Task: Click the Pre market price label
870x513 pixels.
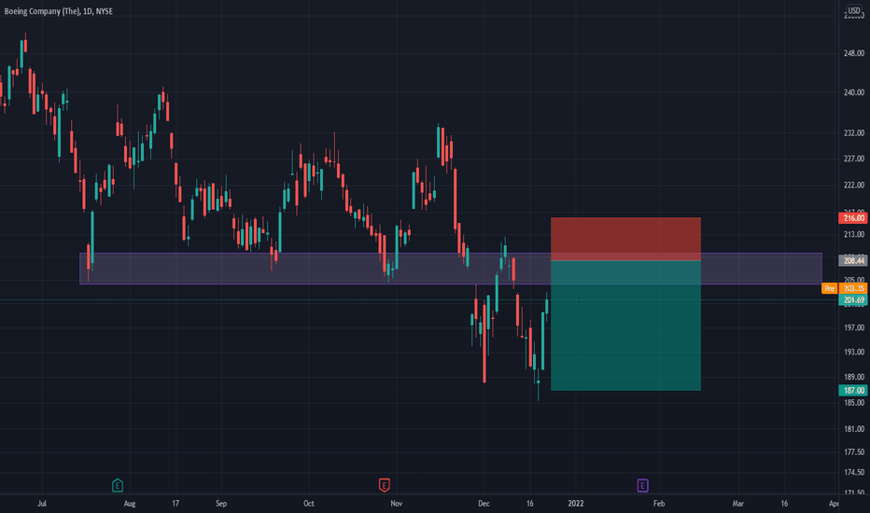Action: point(845,288)
